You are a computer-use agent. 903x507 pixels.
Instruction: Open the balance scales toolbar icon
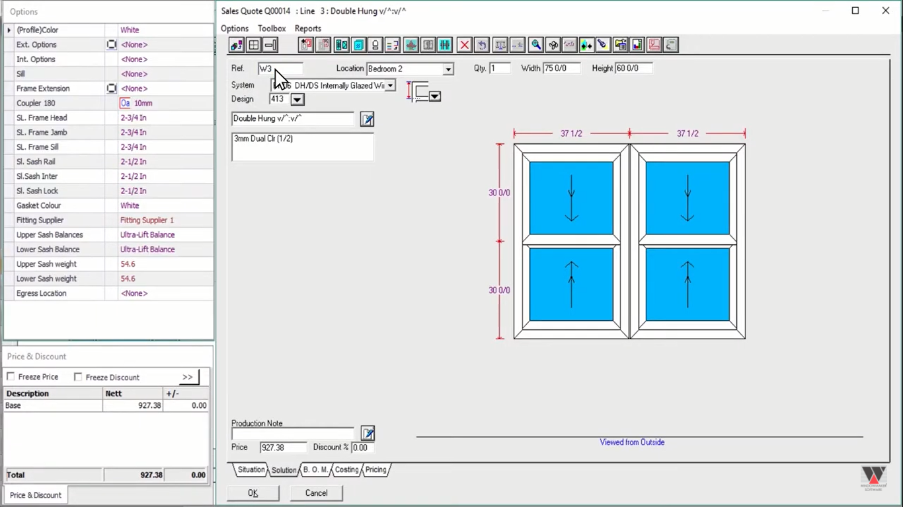pos(500,45)
